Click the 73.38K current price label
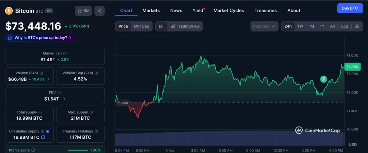Image resolution: width=368 pixels, height=153 pixels. click(x=352, y=67)
